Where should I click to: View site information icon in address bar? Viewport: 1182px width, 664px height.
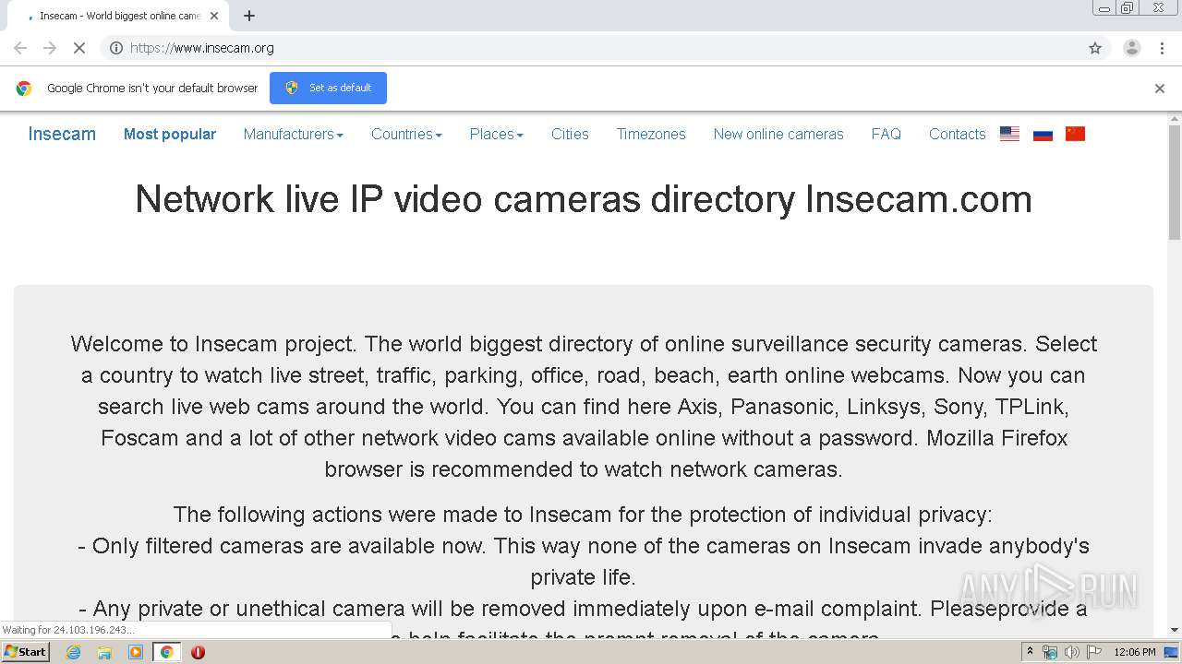coord(116,48)
